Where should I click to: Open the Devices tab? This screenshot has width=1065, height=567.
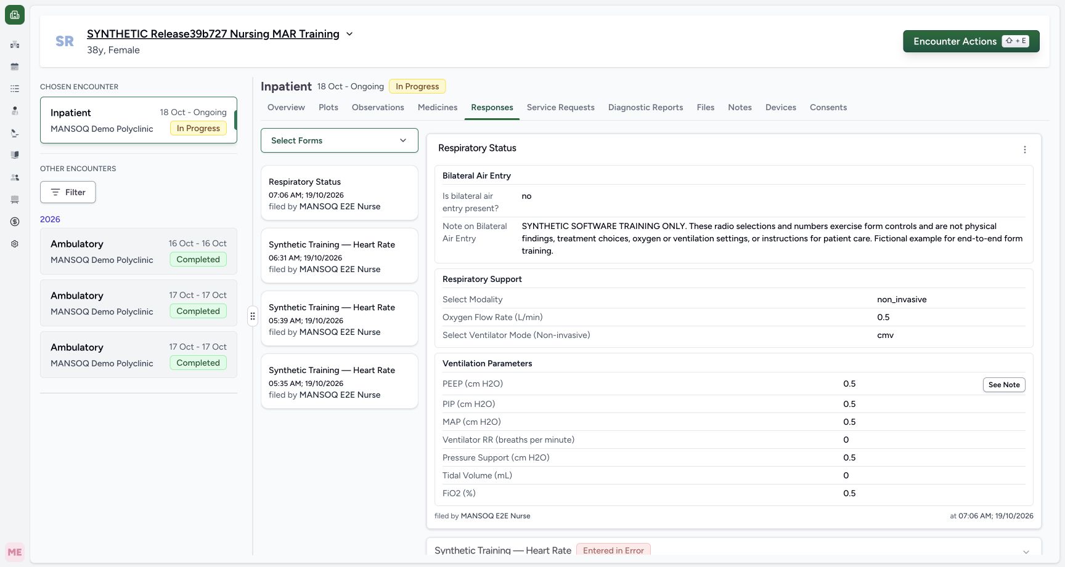tap(781, 107)
